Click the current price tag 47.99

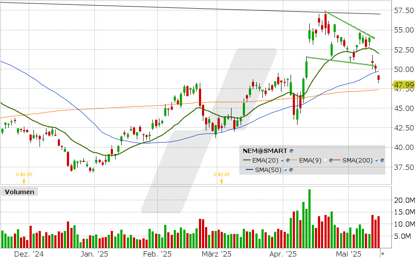(404, 84)
